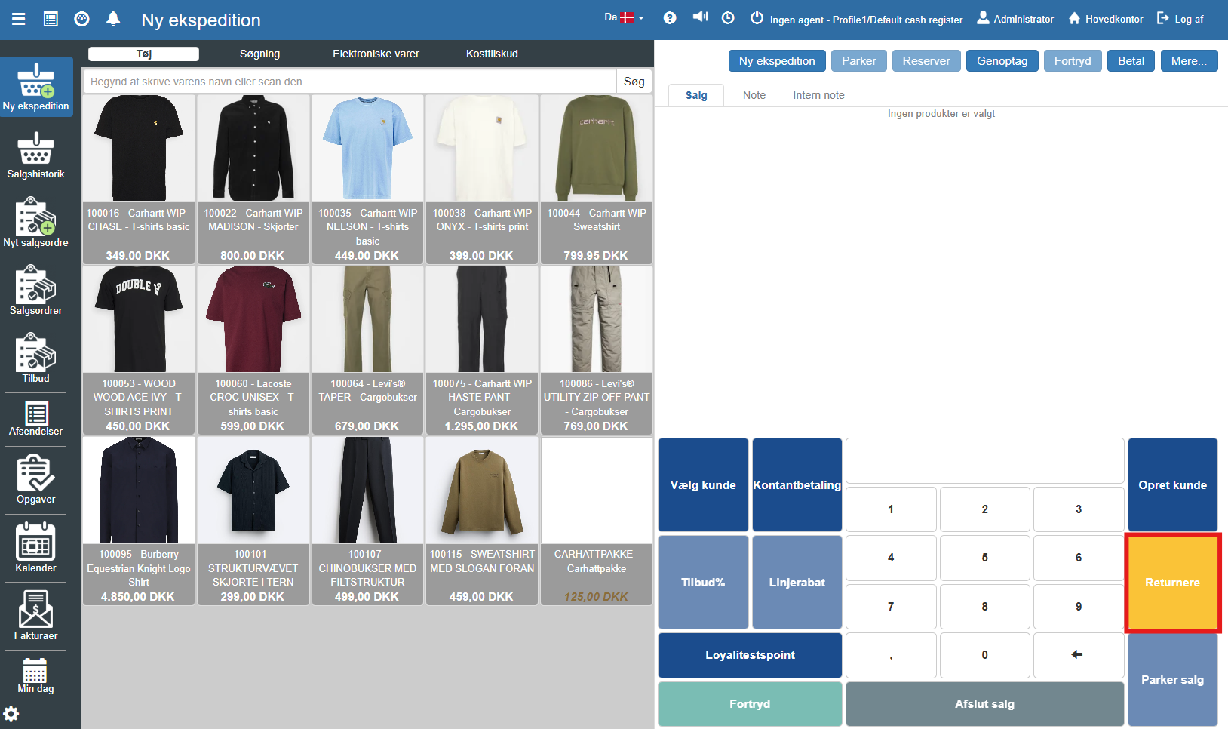Select the Salg tab

696,95
